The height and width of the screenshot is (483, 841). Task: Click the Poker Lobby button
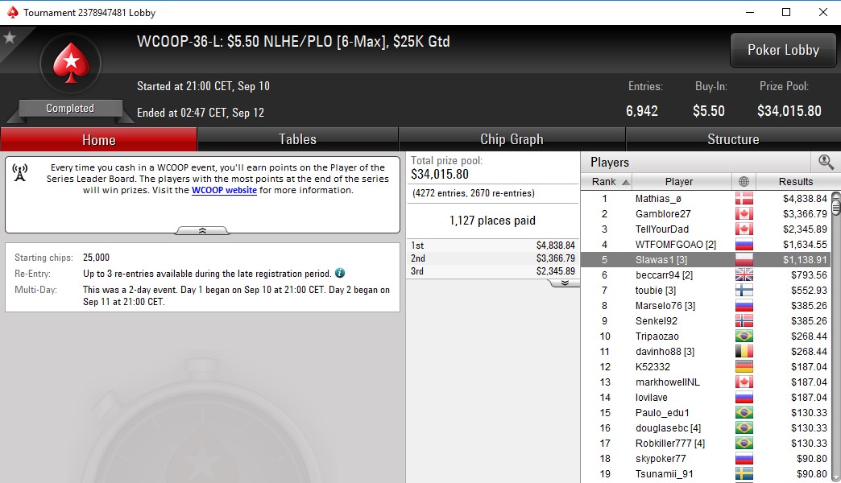[783, 50]
